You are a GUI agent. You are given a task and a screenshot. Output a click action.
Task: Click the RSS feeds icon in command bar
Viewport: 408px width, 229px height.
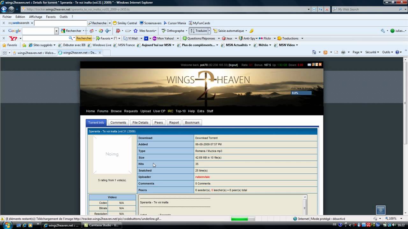click(325, 52)
